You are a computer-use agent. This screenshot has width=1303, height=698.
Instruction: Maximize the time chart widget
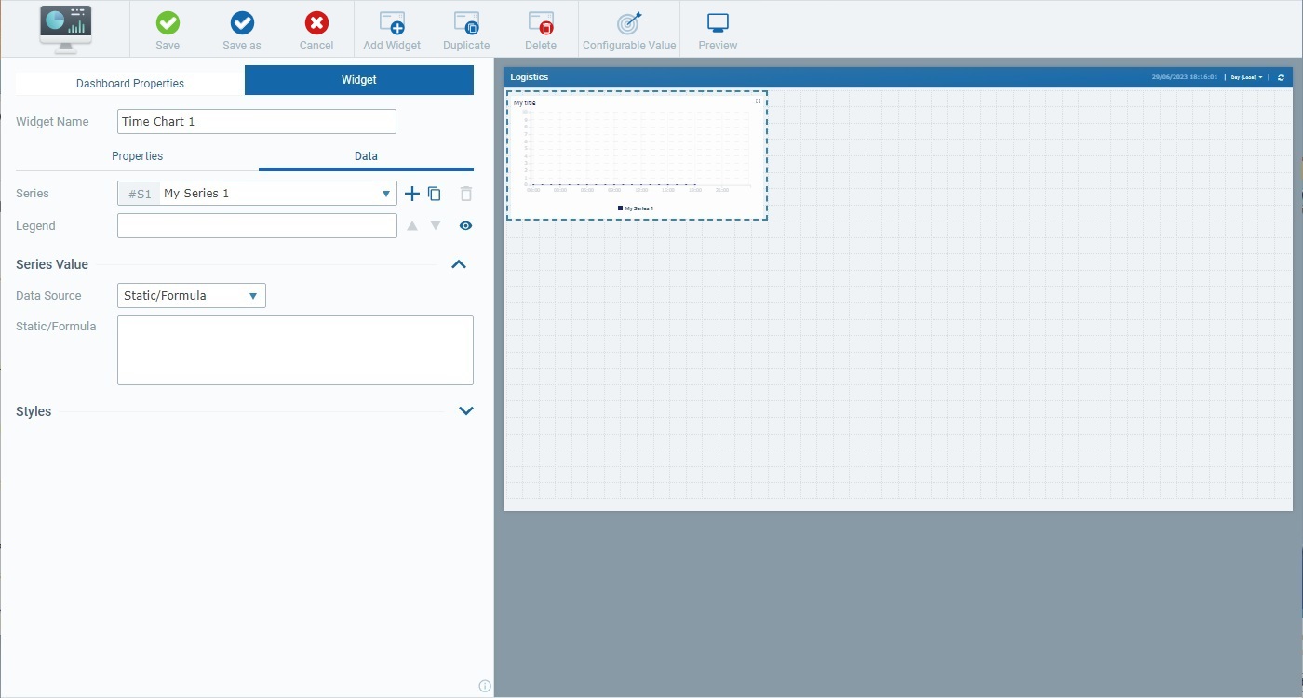coord(758,101)
